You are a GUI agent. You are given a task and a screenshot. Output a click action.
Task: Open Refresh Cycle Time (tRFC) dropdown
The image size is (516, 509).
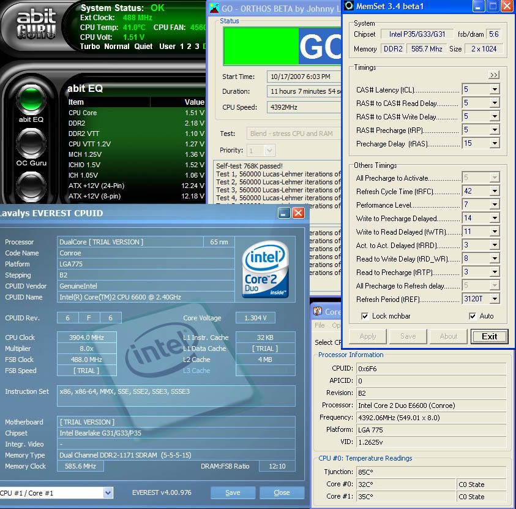click(x=495, y=191)
